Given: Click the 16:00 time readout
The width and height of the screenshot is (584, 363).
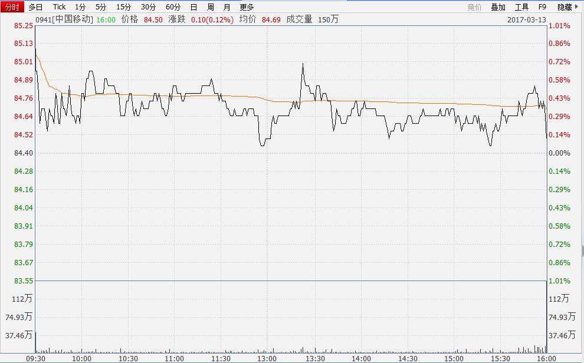Looking at the screenshot, I should 106,19.
